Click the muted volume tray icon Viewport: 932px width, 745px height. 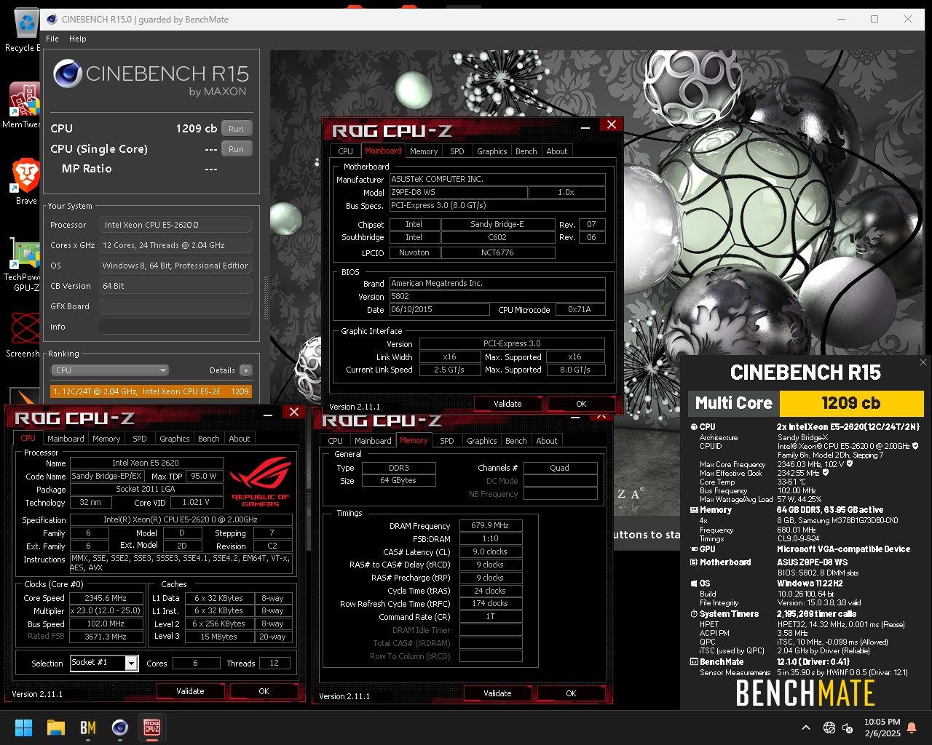pyautogui.click(x=848, y=728)
